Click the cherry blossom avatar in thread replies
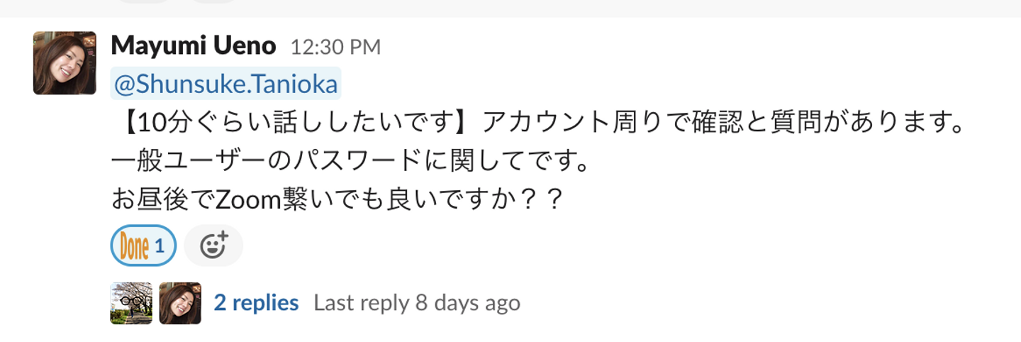Viewport: 1021px width, 342px height. click(x=131, y=304)
